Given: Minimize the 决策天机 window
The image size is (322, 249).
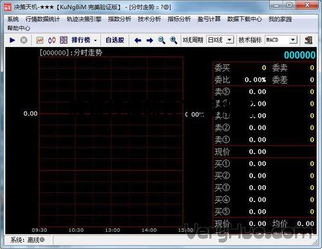Looking at the screenshot, I should click(x=277, y=5).
